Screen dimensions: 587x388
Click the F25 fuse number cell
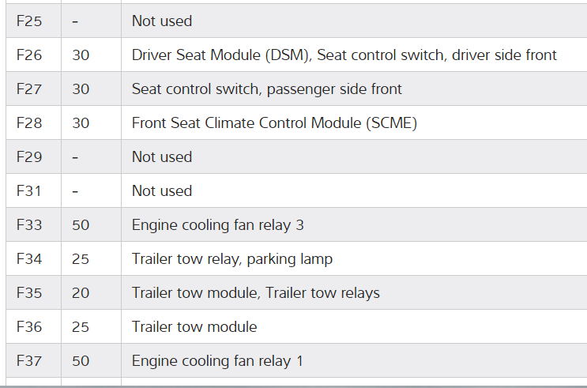click(29, 21)
